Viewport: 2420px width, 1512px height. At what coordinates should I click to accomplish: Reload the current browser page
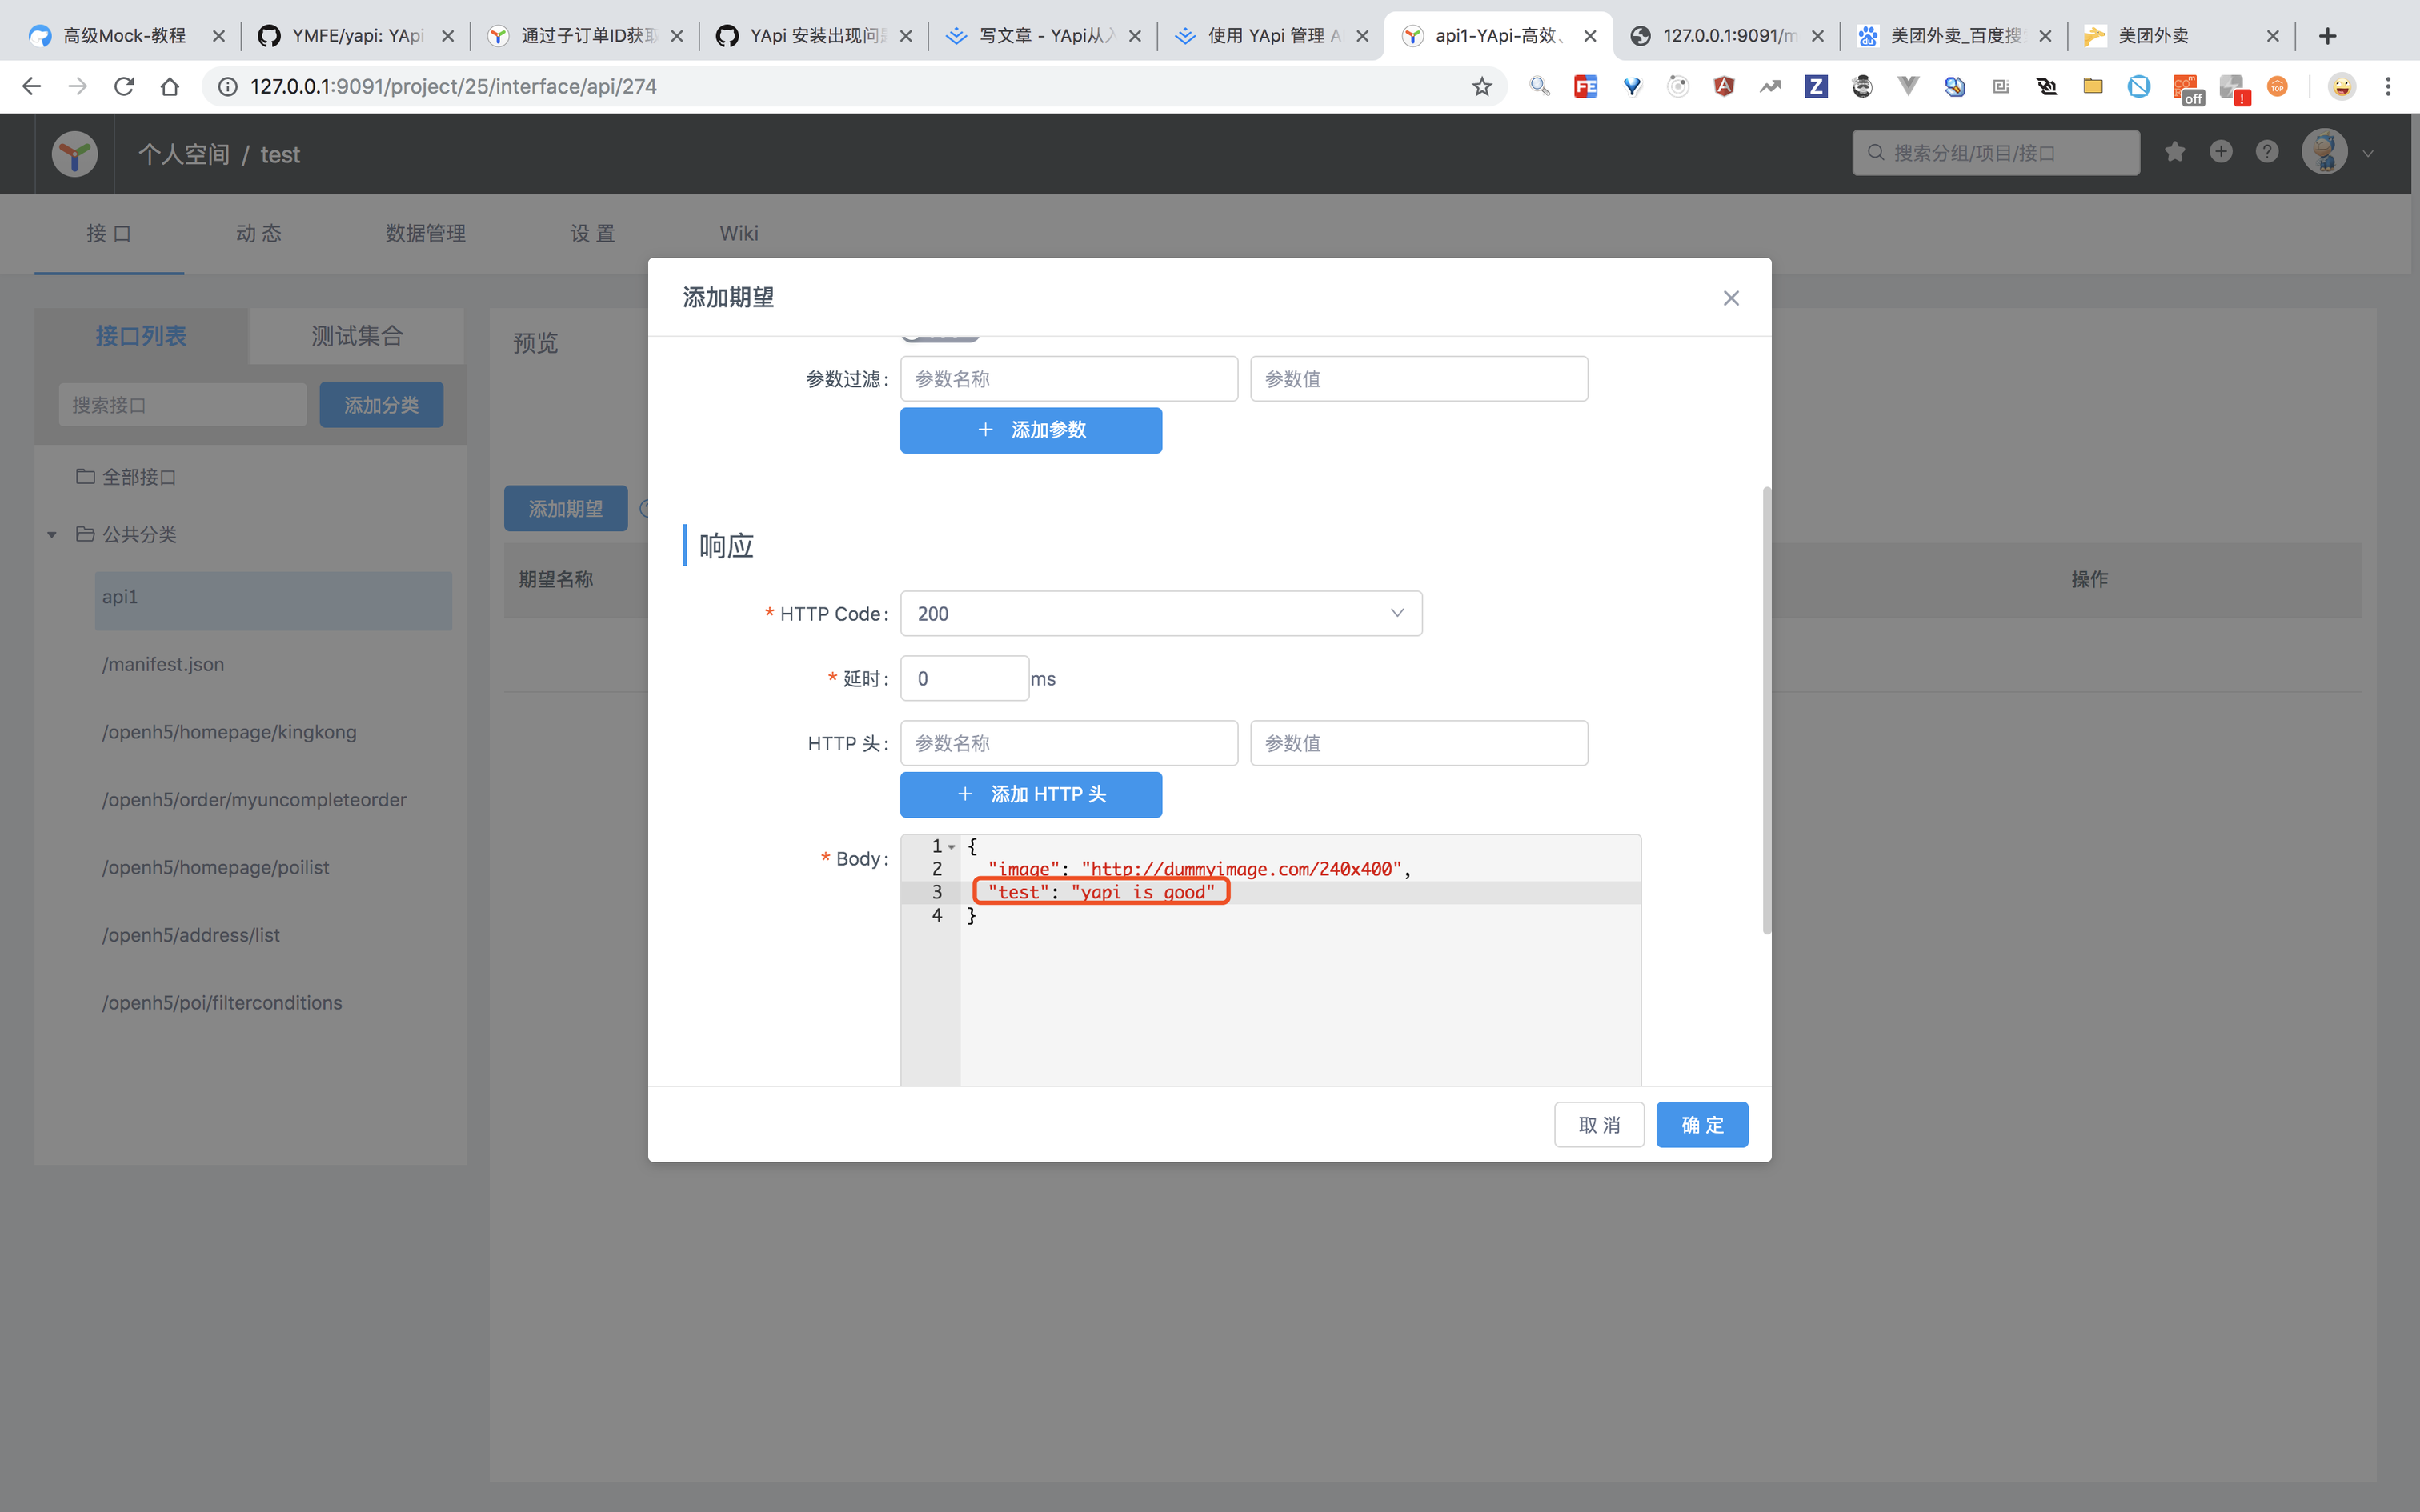(124, 87)
